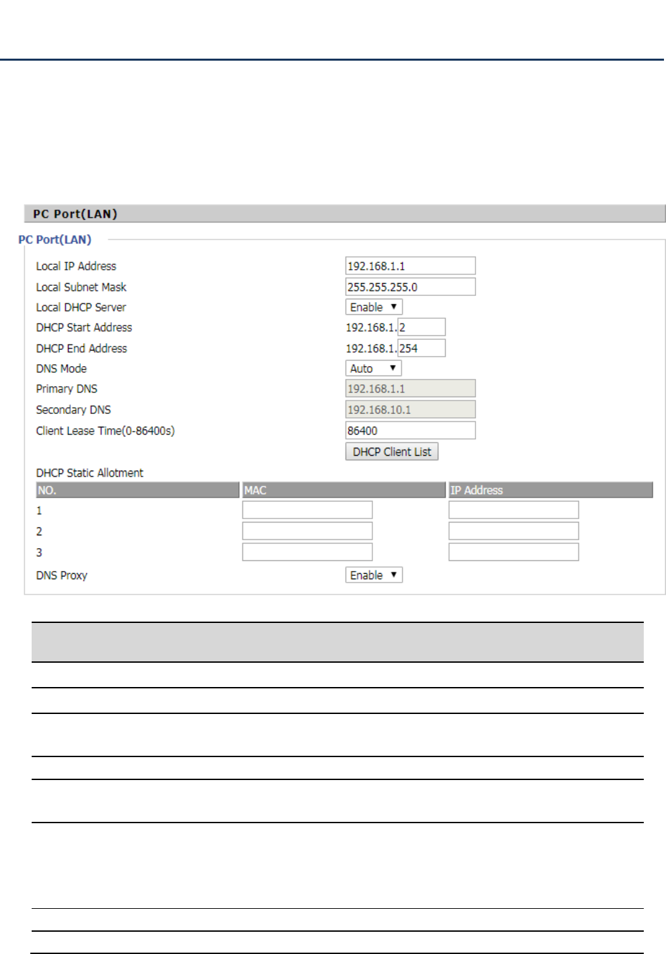This screenshot has height=954, width=666.
Task: Click the Client Lease Time(0-86400s) label
Action: [105, 430]
